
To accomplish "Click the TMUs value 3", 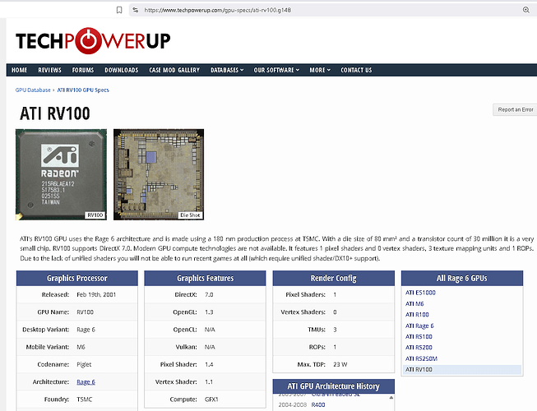I will (x=335, y=330).
